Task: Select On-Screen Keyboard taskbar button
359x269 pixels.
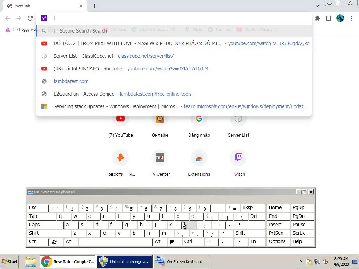Action: pyautogui.click(x=181, y=261)
